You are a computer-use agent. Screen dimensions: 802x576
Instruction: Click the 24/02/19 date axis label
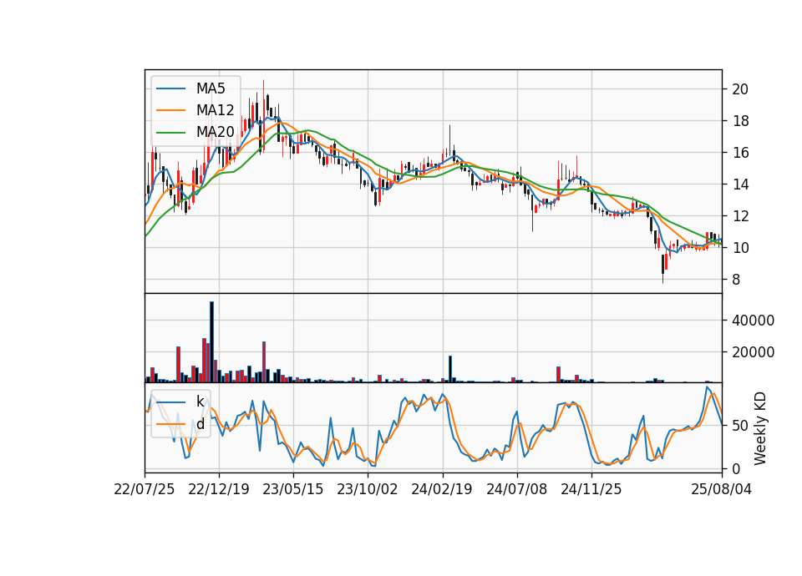pos(442,489)
